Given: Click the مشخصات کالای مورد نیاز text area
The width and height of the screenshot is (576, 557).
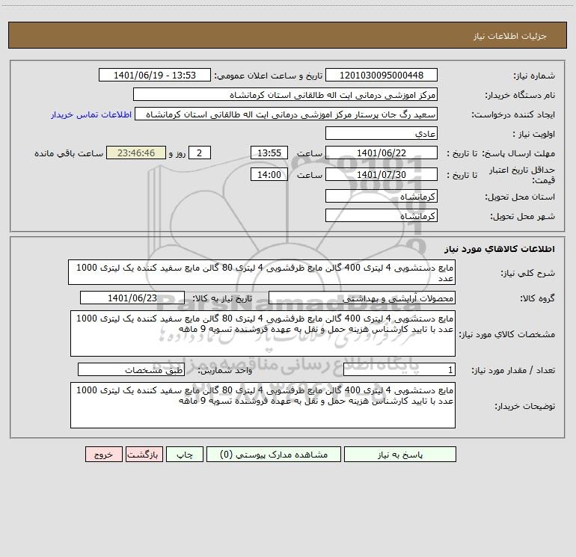Looking at the screenshot, I should click(263, 333).
